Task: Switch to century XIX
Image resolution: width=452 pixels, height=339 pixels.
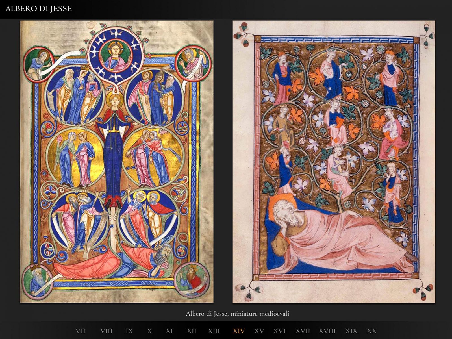Action: click(351, 331)
